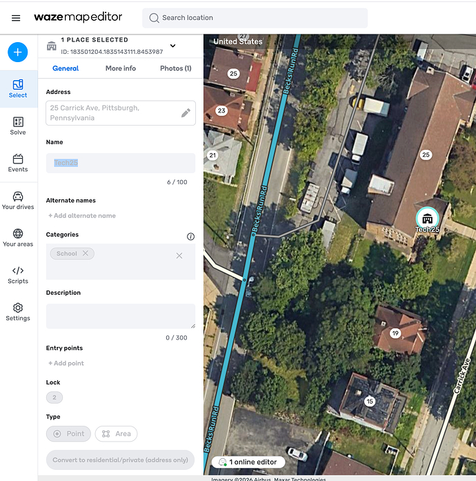Open the Settings gear panel
Image resolution: width=476 pixels, height=481 pixels.
pos(18,312)
